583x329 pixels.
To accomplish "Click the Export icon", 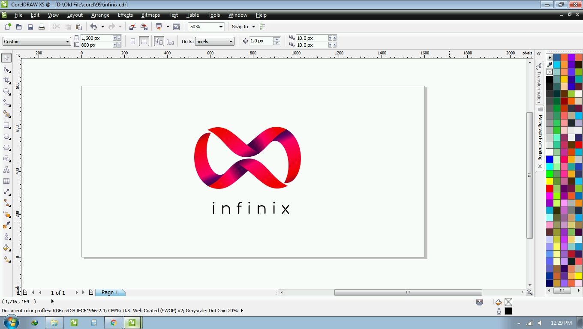I will click(144, 27).
